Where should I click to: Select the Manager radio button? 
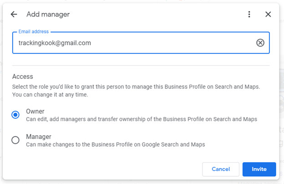pos(15,140)
